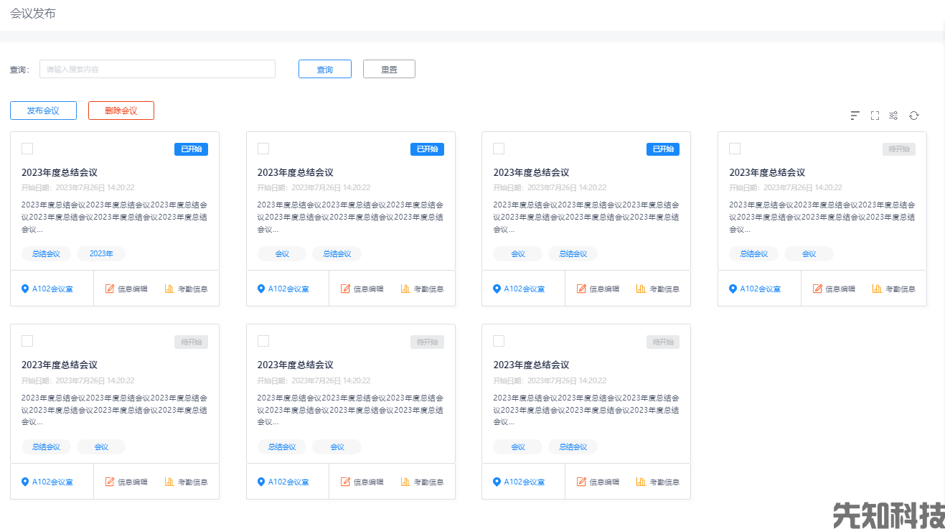
Task: Open the display settings sliders icon
Action: (x=893, y=116)
